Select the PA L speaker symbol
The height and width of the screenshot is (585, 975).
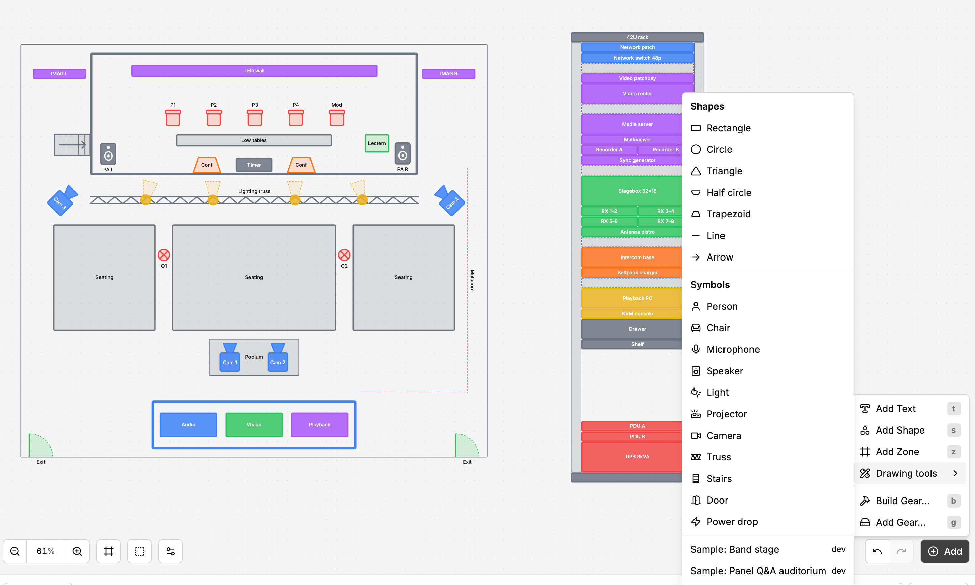tap(108, 154)
